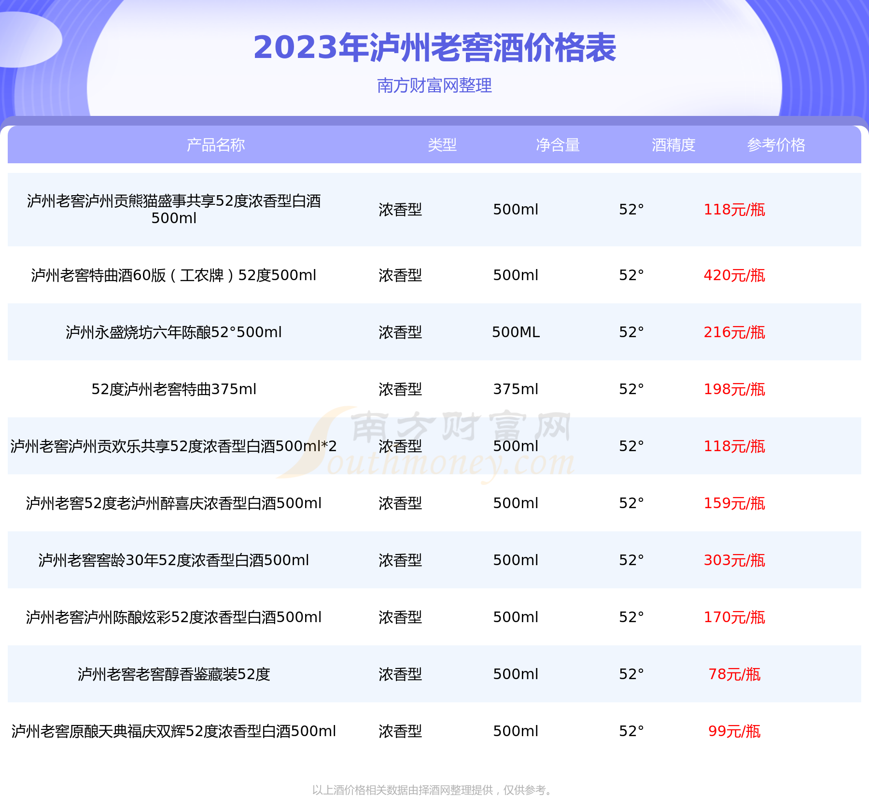Image resolution: width=869 pixels, height=811 pixels.
Task: Click price 216元/瓶
Action: pos(734,332)
